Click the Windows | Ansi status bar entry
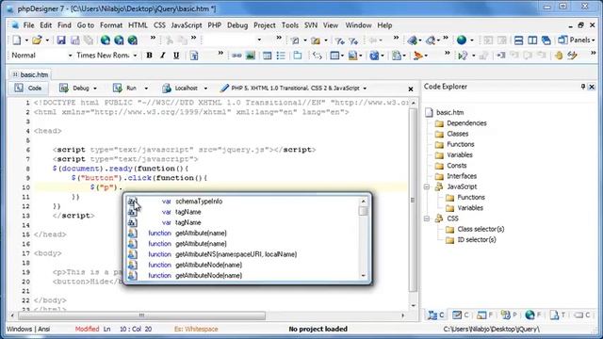The image size is (603, 339). (28, 329)
